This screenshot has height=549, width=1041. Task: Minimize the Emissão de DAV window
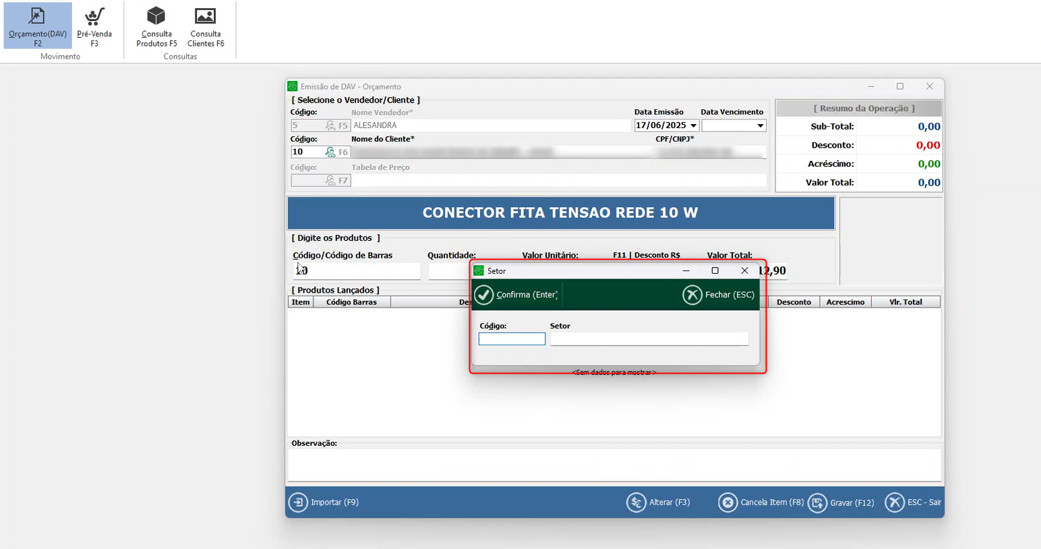click(871, 86)
